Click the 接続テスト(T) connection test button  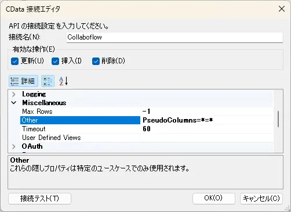39,199
